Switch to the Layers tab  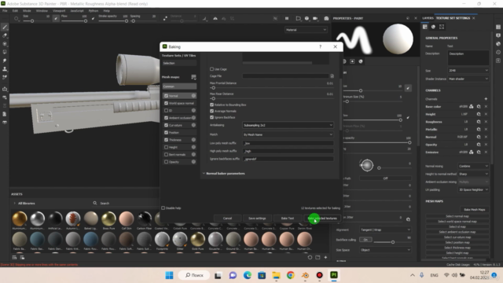click(428, 18)
